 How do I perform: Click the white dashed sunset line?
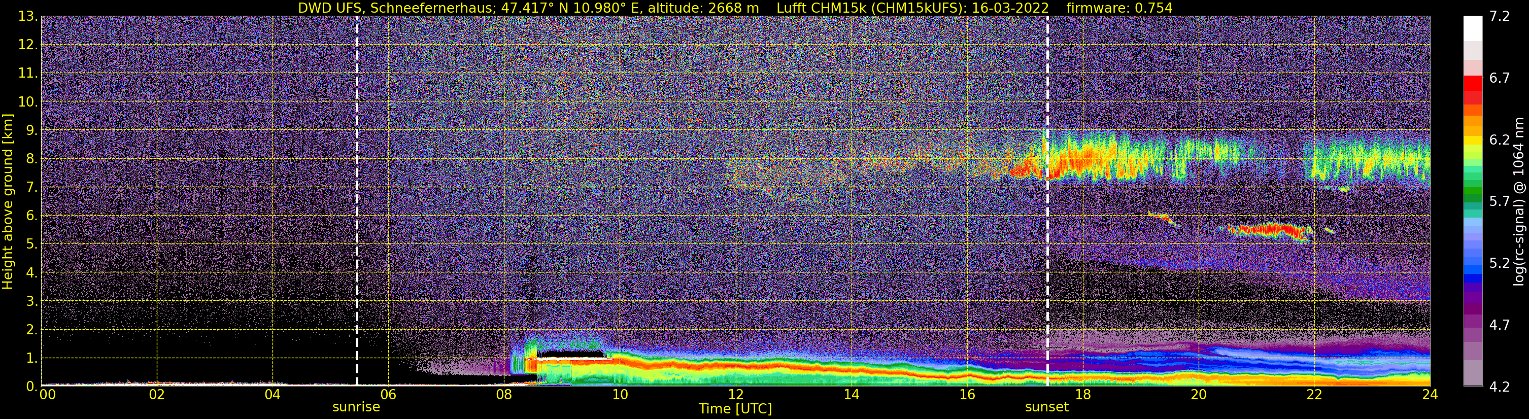pos(1047,200)
